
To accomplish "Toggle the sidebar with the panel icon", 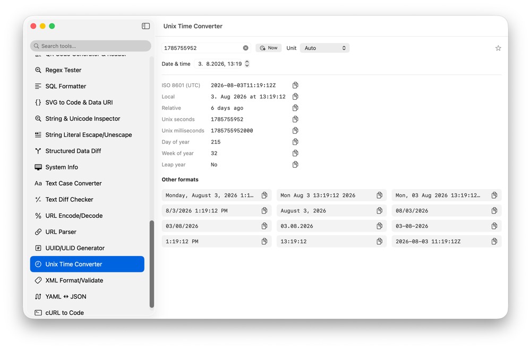I will pyautogui.click(x=145, y=26).
